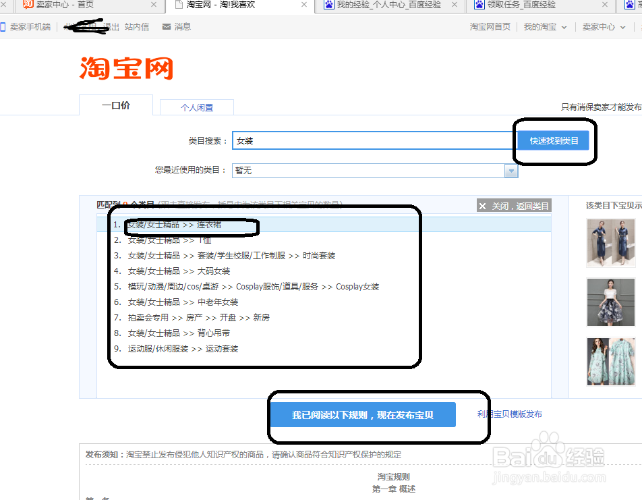
Task: Click 我已阅读以下规则，现在发布宝贝 button
Action: pyautogui.click(x=363, y=415)
